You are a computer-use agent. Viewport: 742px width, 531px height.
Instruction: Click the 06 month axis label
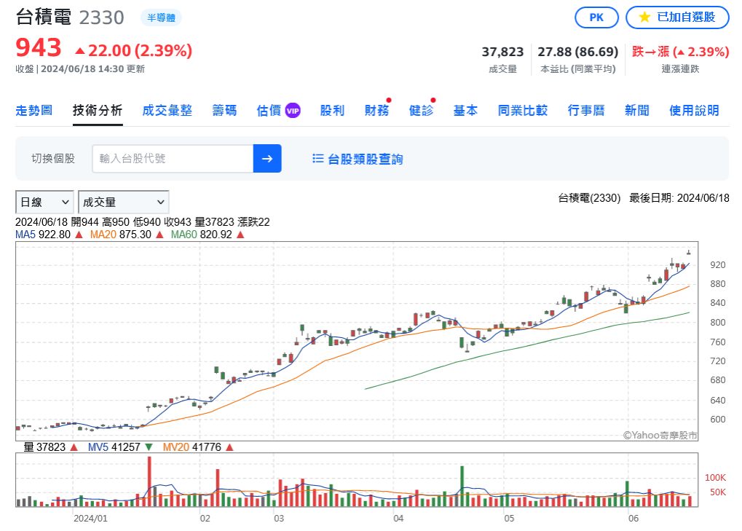coord(634,519)
